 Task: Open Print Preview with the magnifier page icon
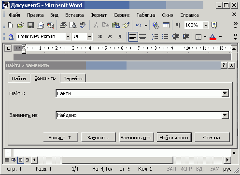tap(73, 25)
